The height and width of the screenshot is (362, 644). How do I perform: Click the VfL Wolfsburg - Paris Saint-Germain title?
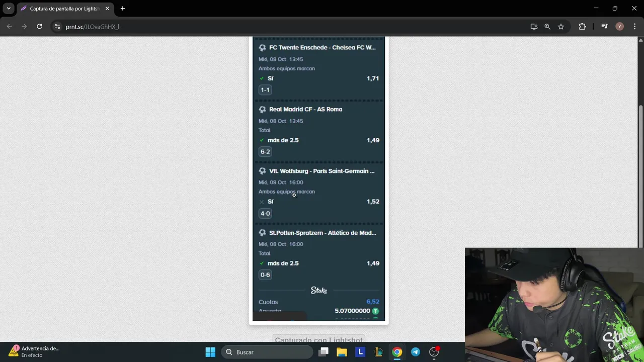pyautogui.click(x=322, y=171)
